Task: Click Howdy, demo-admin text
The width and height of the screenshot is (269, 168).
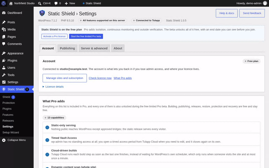Action: tap(249, 3)
